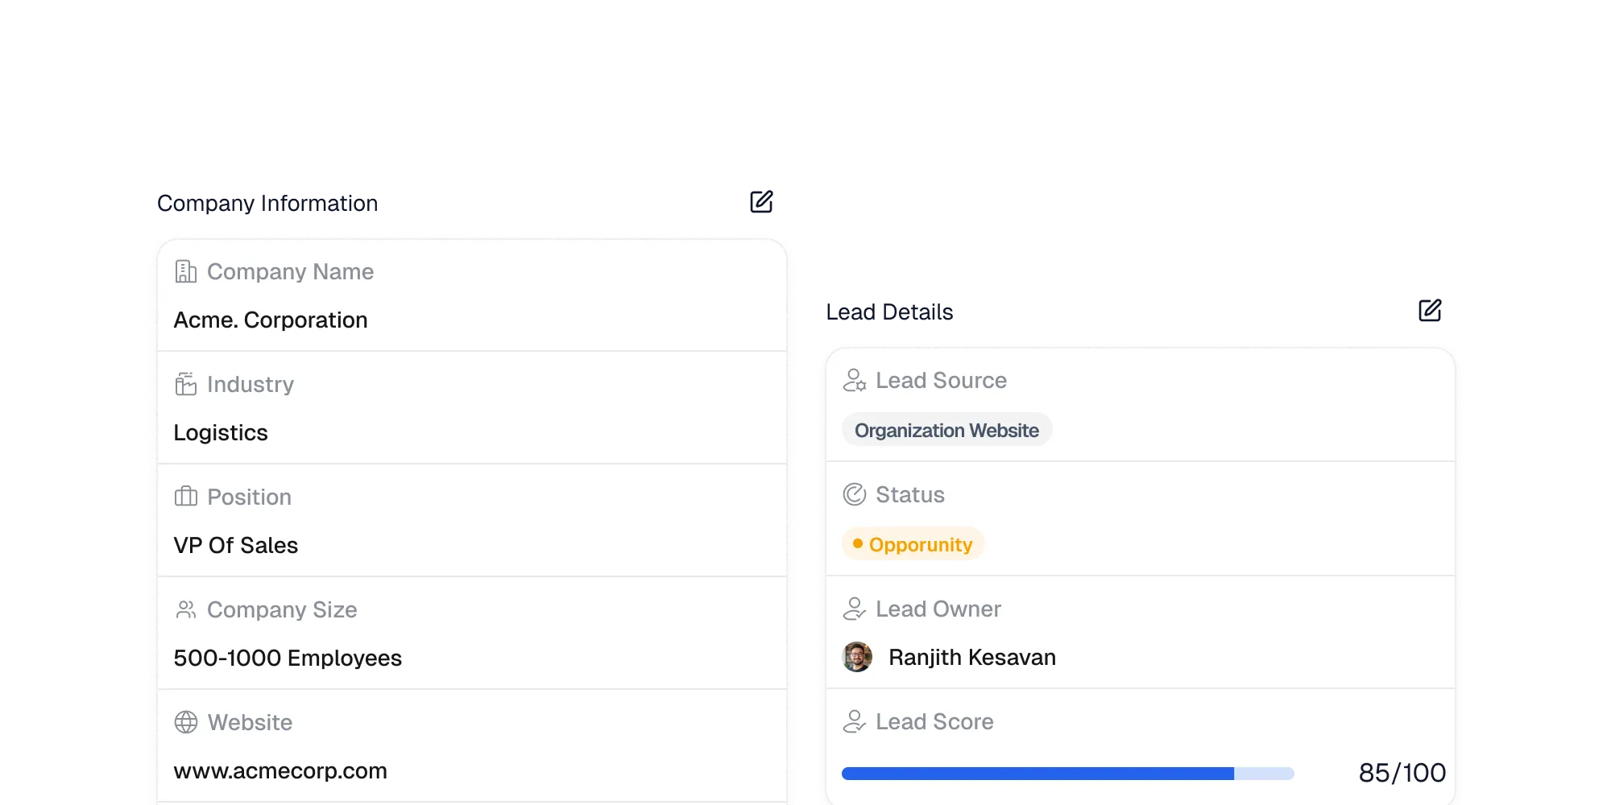Viewport: 1611px width, 805px height.
Task: Click the Position icon beside its label
Action: (187, 497)
